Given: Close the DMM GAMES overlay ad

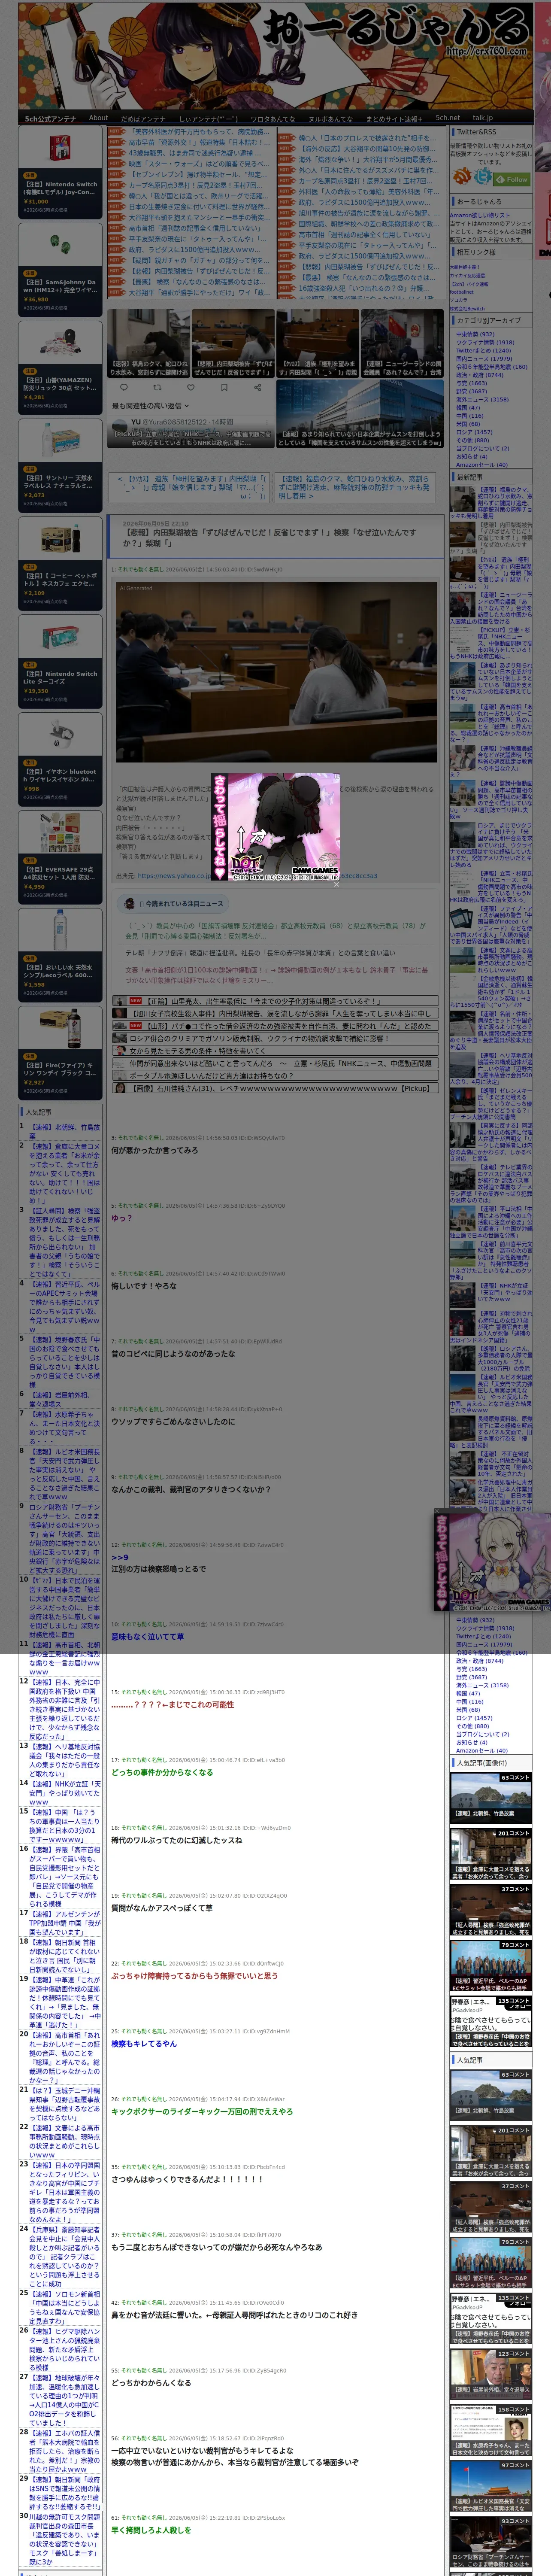Looking at the screenshot, I should point(336,884).
